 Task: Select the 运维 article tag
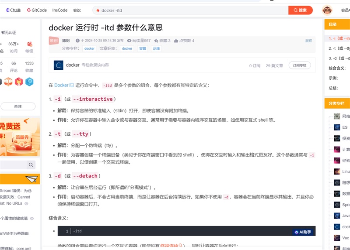click(x=156, y=48)
